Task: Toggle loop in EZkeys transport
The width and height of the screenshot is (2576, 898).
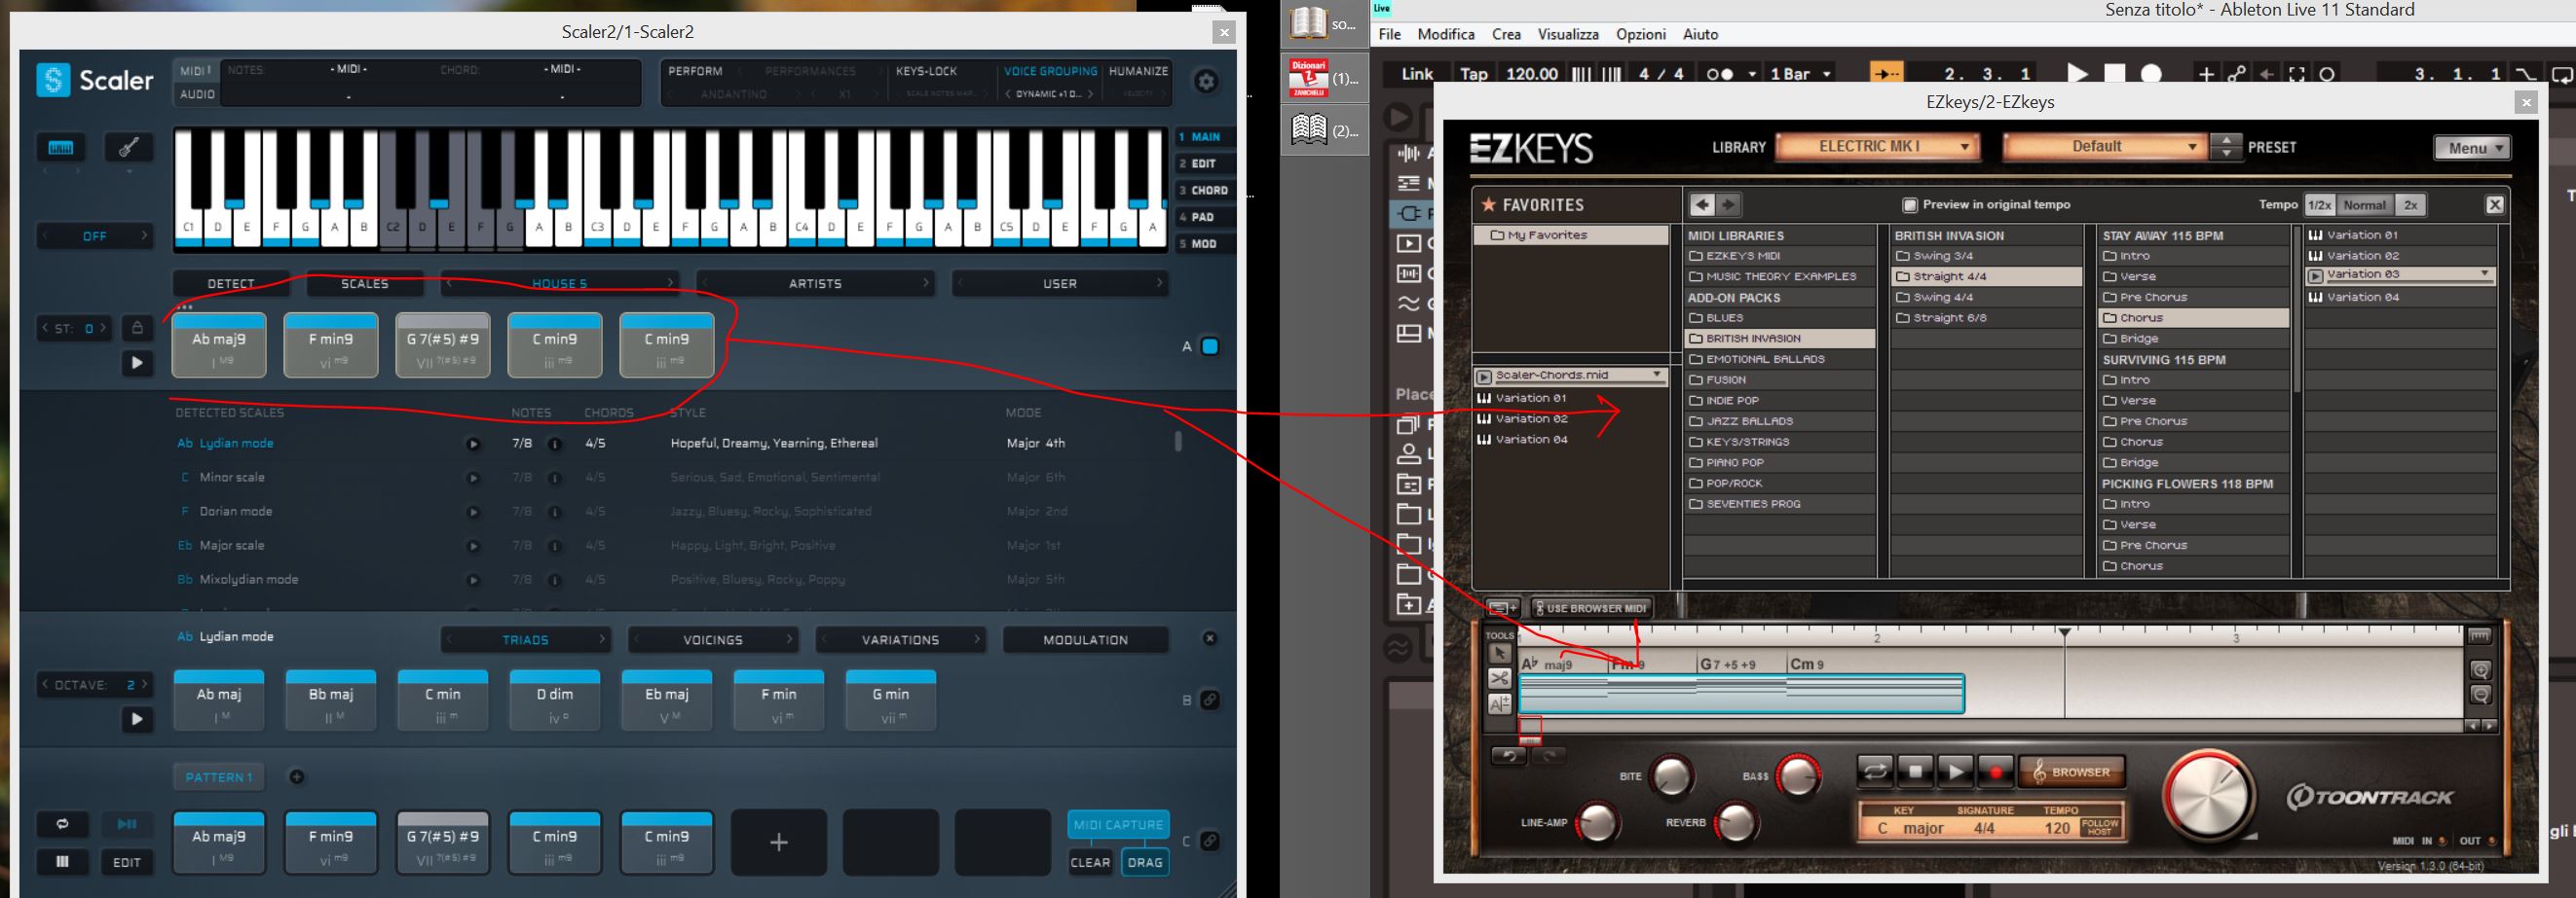Action: (1875, 772)
